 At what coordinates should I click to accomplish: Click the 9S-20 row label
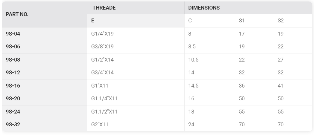tap(44, 99)
